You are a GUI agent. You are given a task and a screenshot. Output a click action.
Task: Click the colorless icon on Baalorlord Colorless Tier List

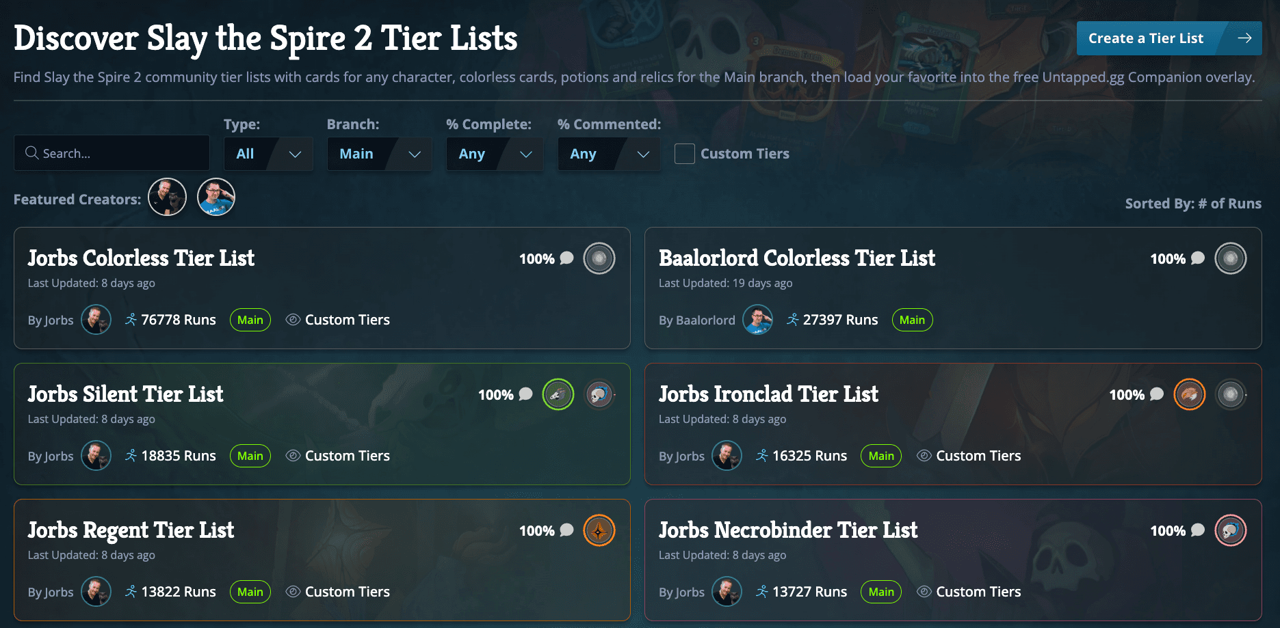click(x=1231, y=258)
